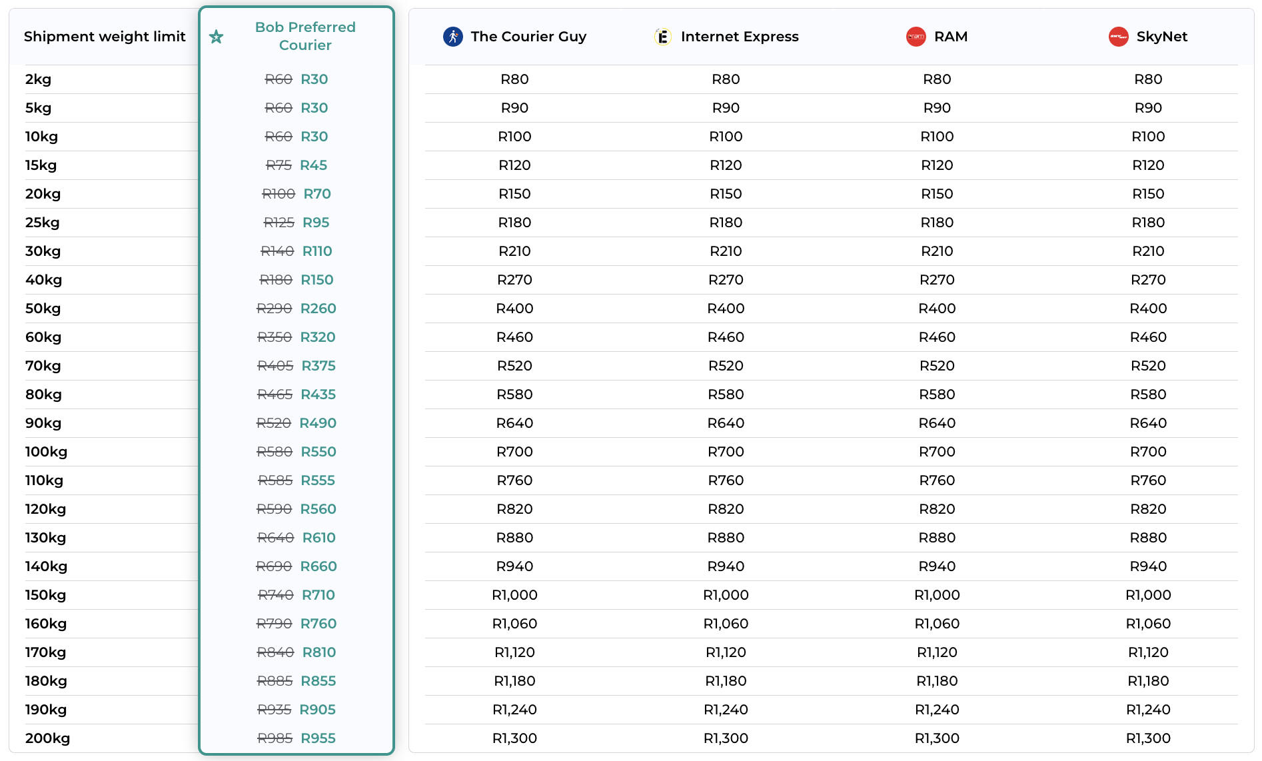The image size is (1262, 761).
Task: Click The Courier Guy R580 price for 80kg
Action: click(x=514, y=394)
